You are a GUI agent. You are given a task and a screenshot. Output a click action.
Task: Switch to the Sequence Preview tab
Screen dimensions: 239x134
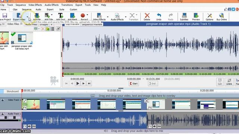click(92, 24)
